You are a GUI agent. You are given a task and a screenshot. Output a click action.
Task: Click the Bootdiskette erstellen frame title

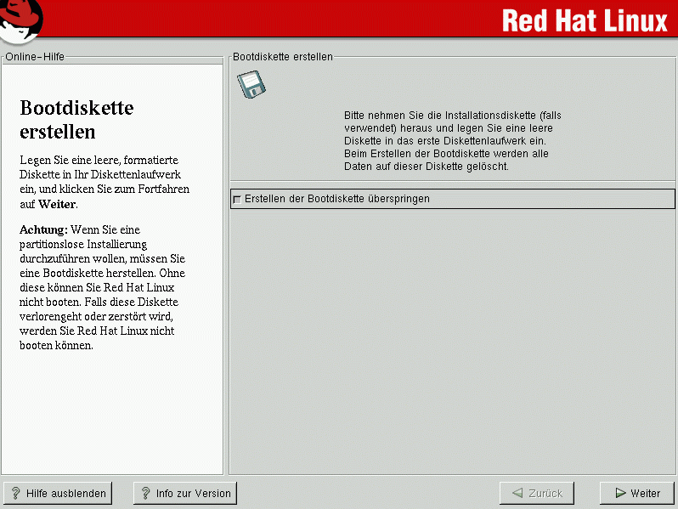click(x=283, y=57)
